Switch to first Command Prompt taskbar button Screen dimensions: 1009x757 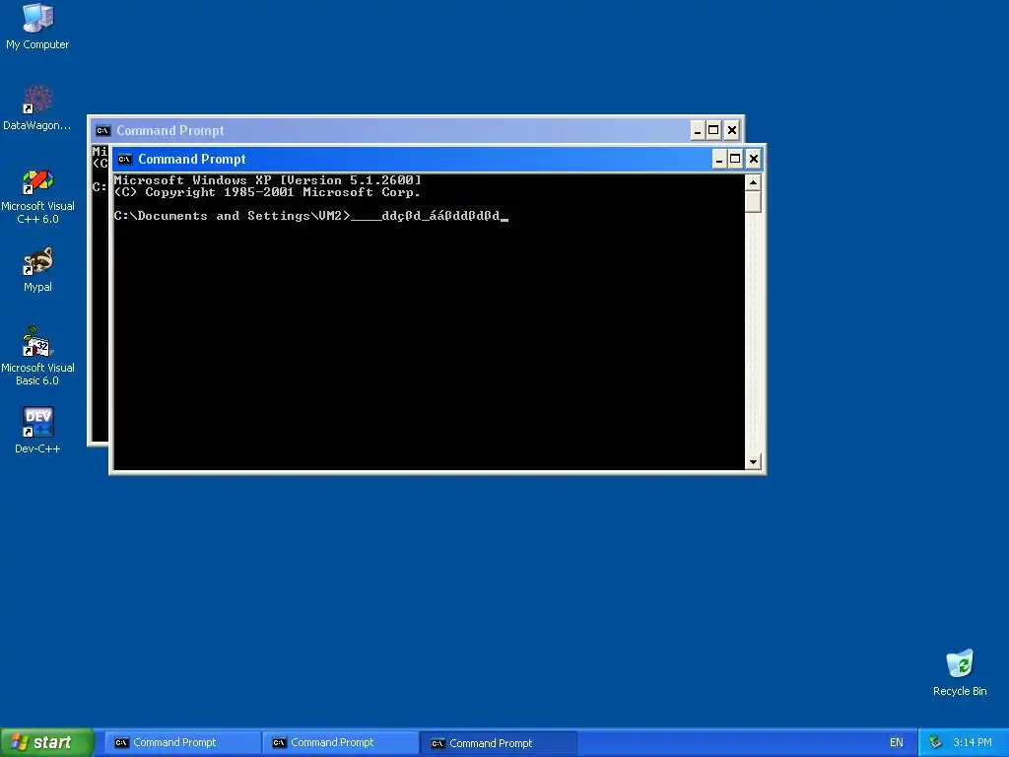[181, 742]
